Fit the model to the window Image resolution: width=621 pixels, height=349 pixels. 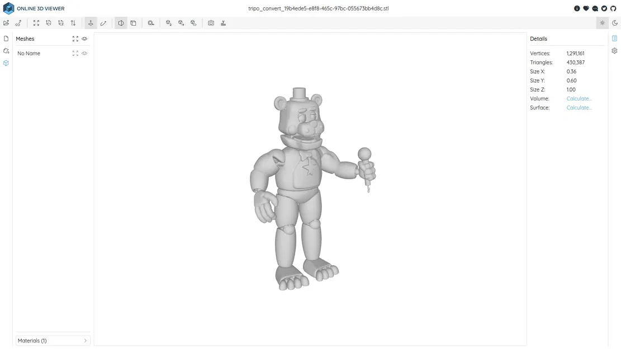pos(36,23)
